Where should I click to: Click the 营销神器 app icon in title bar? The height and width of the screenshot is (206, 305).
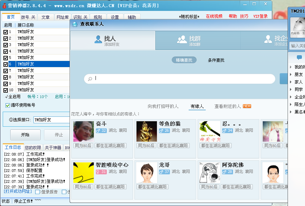[4, 5]
